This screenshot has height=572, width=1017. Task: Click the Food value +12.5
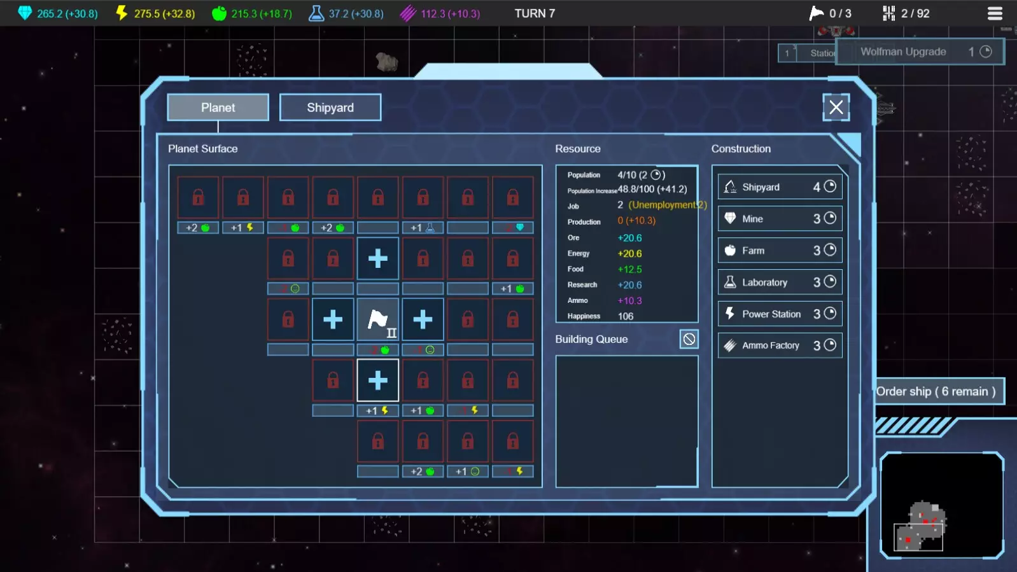(629, 269)
